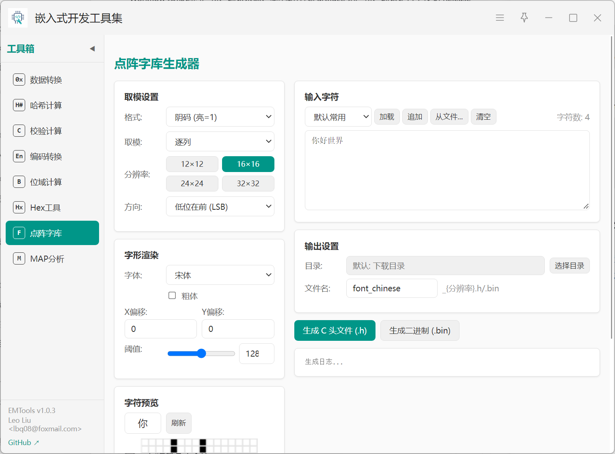Image resolution: width=615 pixels, height=454 pixels.
Task: Click the 0x icon for 数据转换
Action: [x=19, y=80]
